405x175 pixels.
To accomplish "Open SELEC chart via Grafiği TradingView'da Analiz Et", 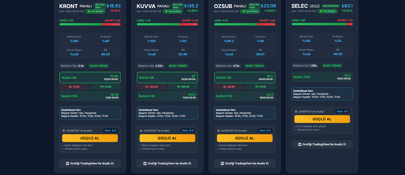I will pos(322,144).
